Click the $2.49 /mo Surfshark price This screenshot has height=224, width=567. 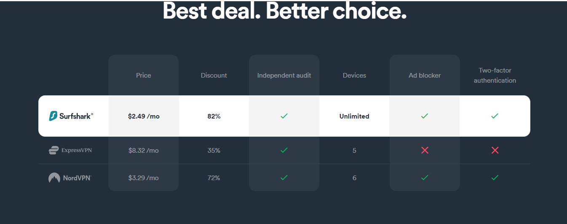(144, 116)
